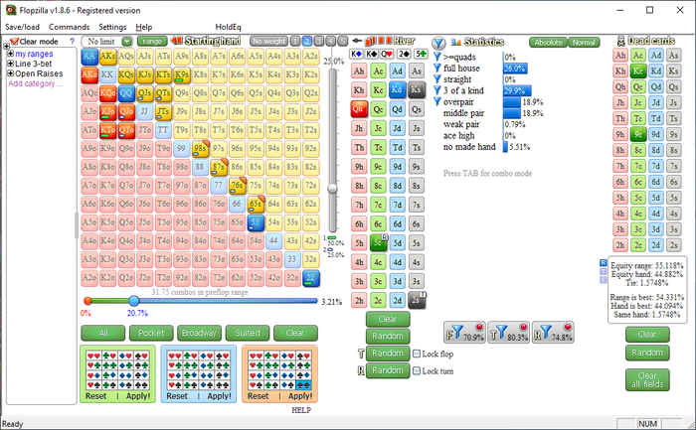696x430 pixels.
Task: Toggle the 9c dead card
Action: [638, 134]
